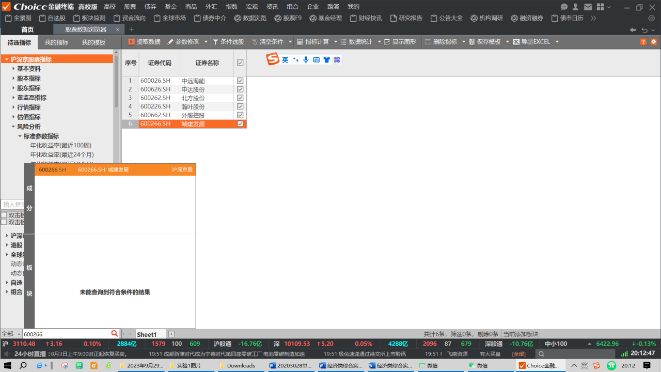Viewport: 661px width, 372px height.
Task: Open the Sogou input method tray icon
Action: click(596, 365)
